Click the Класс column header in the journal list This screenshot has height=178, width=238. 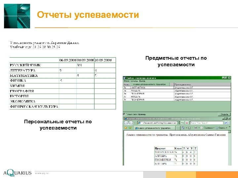[127, 84]
